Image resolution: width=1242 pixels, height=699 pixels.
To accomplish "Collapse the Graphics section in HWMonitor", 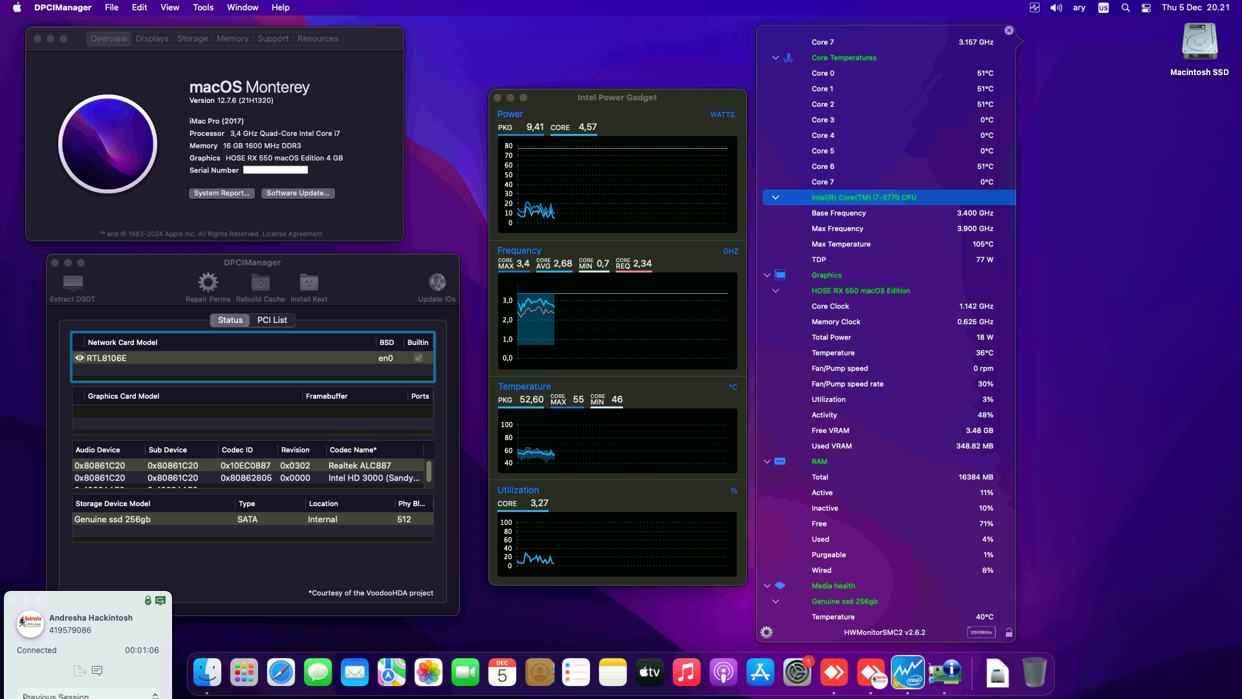I will [x=767, y=275].
